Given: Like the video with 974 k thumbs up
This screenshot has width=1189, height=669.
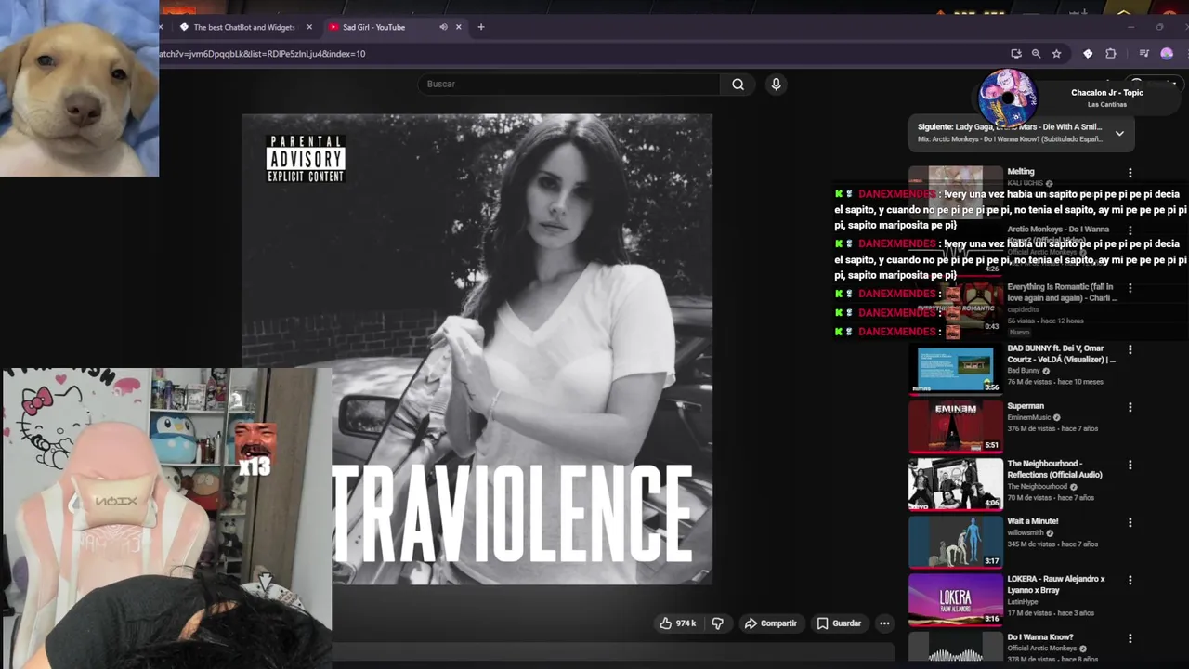Looking at the screenshot, I should pos(677,623).
